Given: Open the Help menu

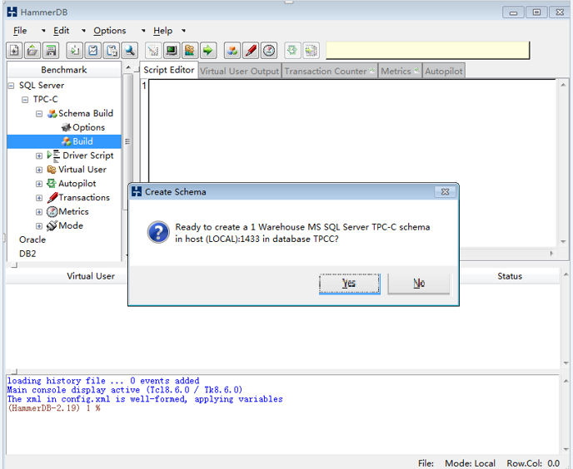Looking at the screenshot, I should (x=162, y=31).
